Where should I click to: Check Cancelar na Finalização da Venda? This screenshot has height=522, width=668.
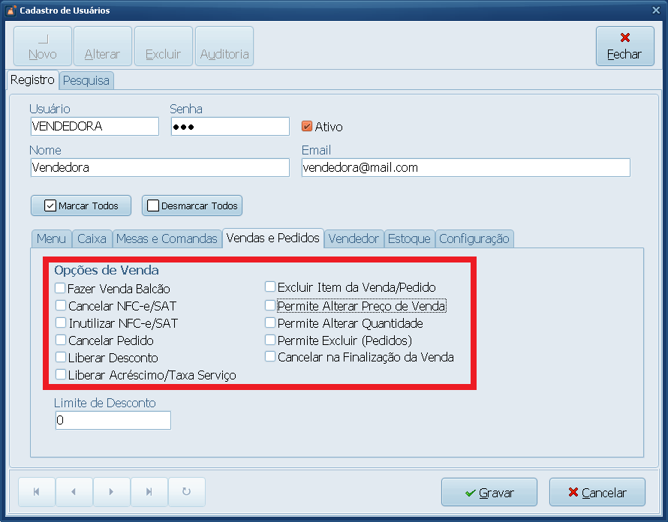(270, 358)
